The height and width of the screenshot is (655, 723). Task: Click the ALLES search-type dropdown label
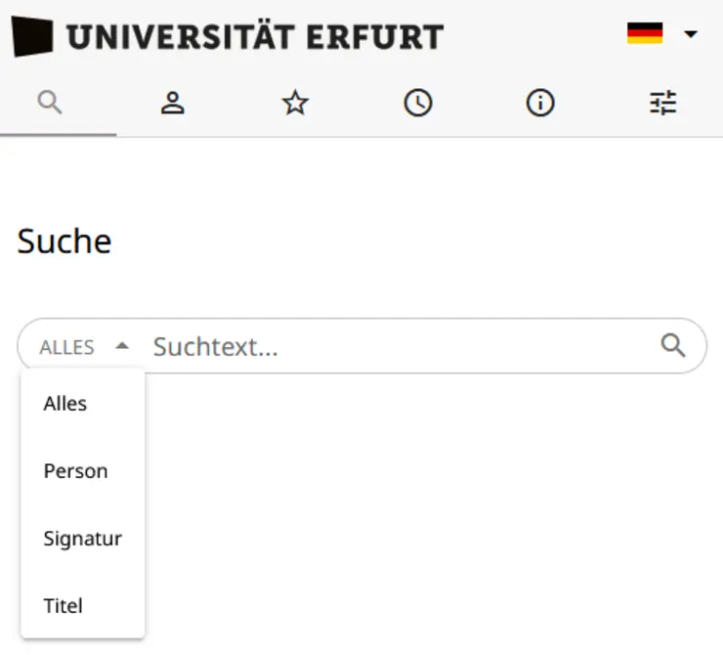(x=66, y=347)
